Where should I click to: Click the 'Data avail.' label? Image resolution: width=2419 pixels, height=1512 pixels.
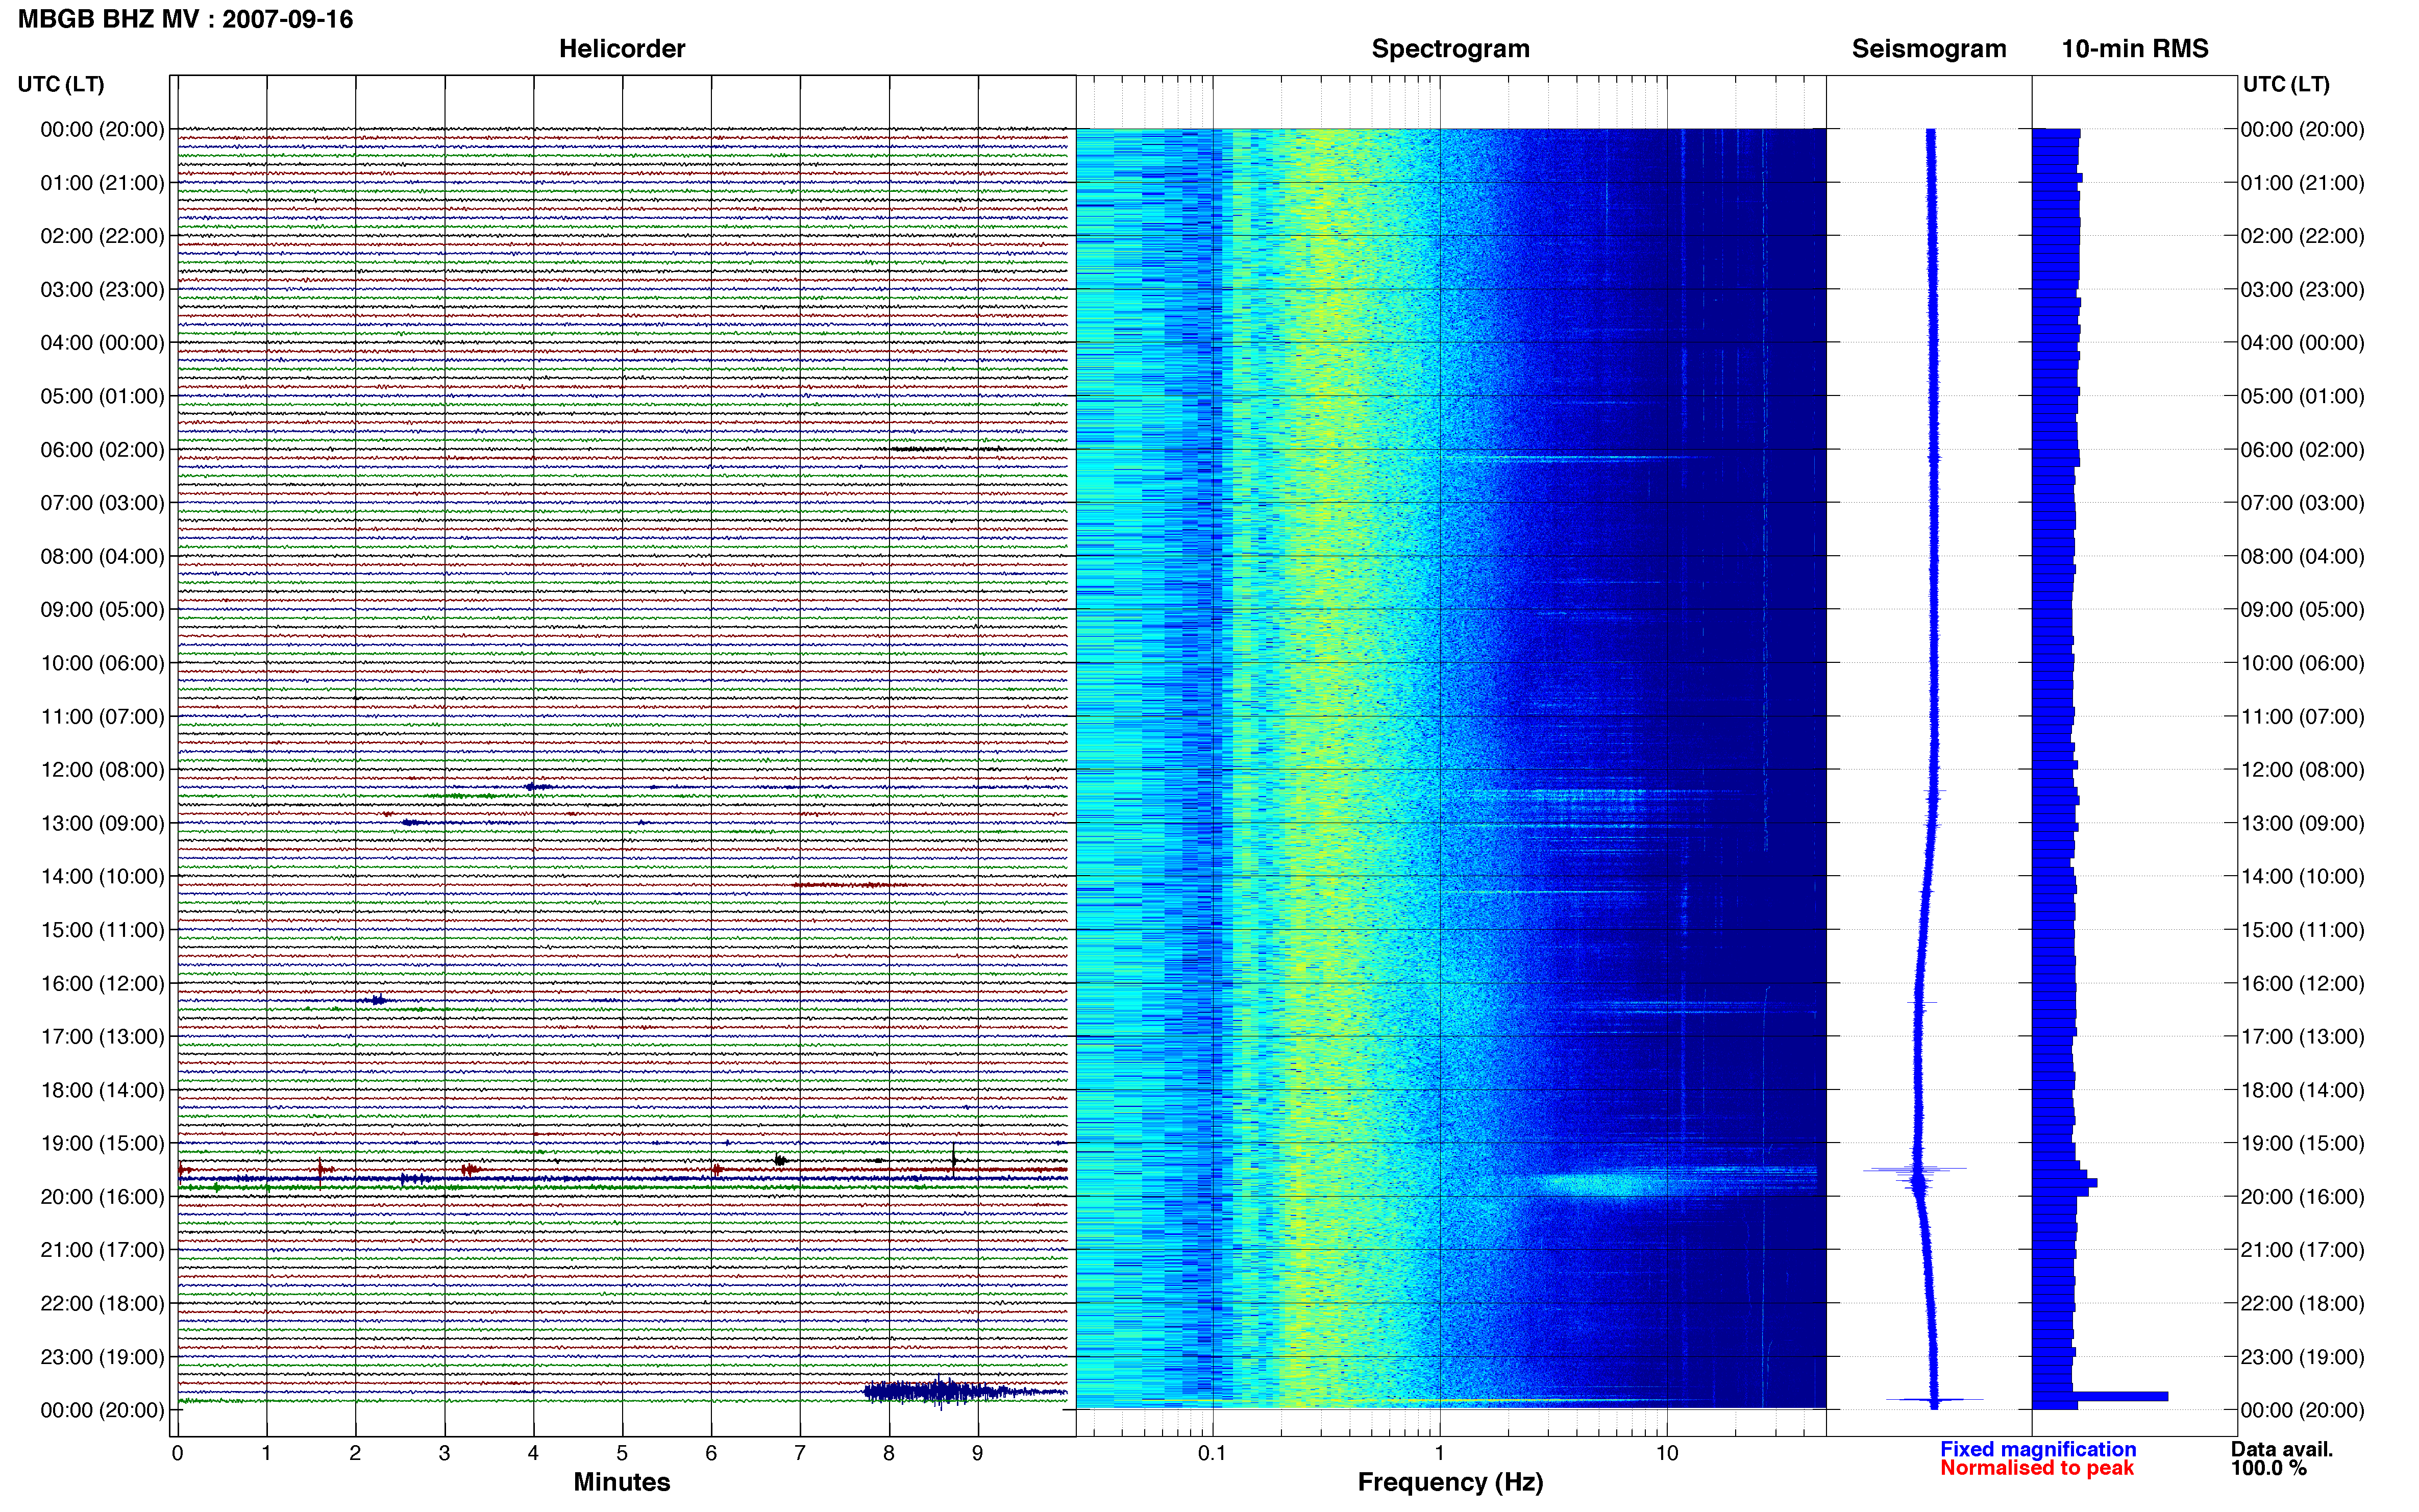[x=2282, y=1449]
